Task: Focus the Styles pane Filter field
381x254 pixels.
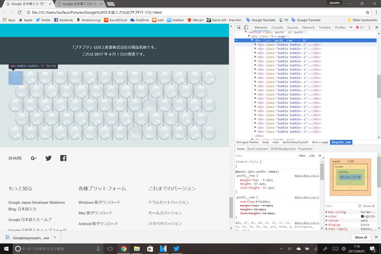Action: tap(265, 156)
